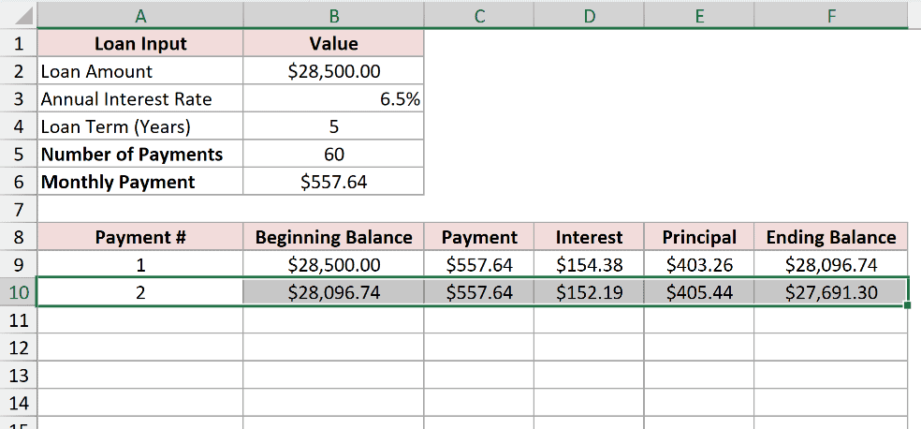This screenshot has height=429, width=921.
Task: Click the fill handle at selection corner
Action: (x=908, y=305)
